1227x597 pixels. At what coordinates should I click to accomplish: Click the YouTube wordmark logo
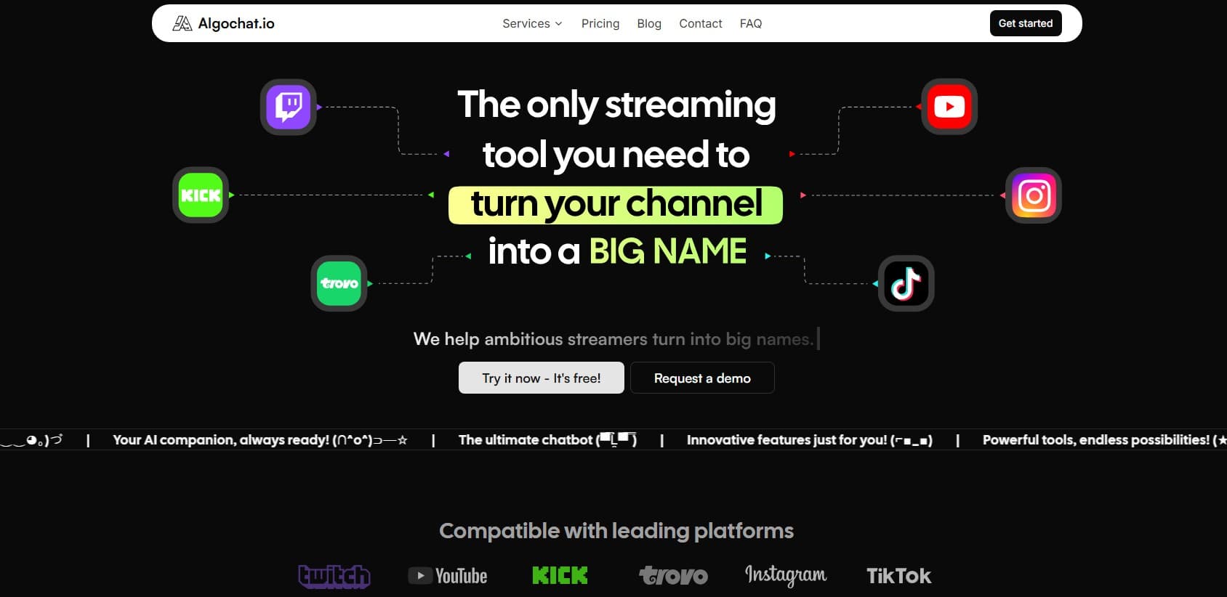[448, 576]
